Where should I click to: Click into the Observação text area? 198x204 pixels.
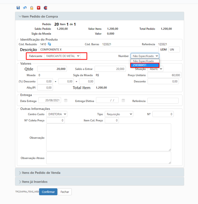(109, 137)
